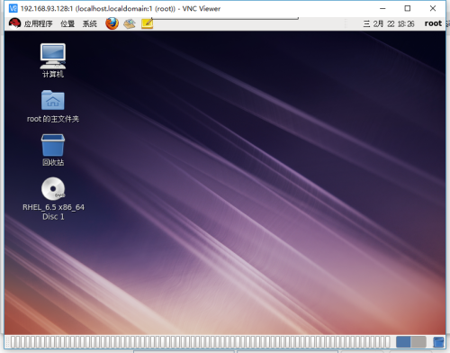Select the 回收站 (Trash) desktop icon
Screen dimensions: 450x353
[x=53, y=149]
